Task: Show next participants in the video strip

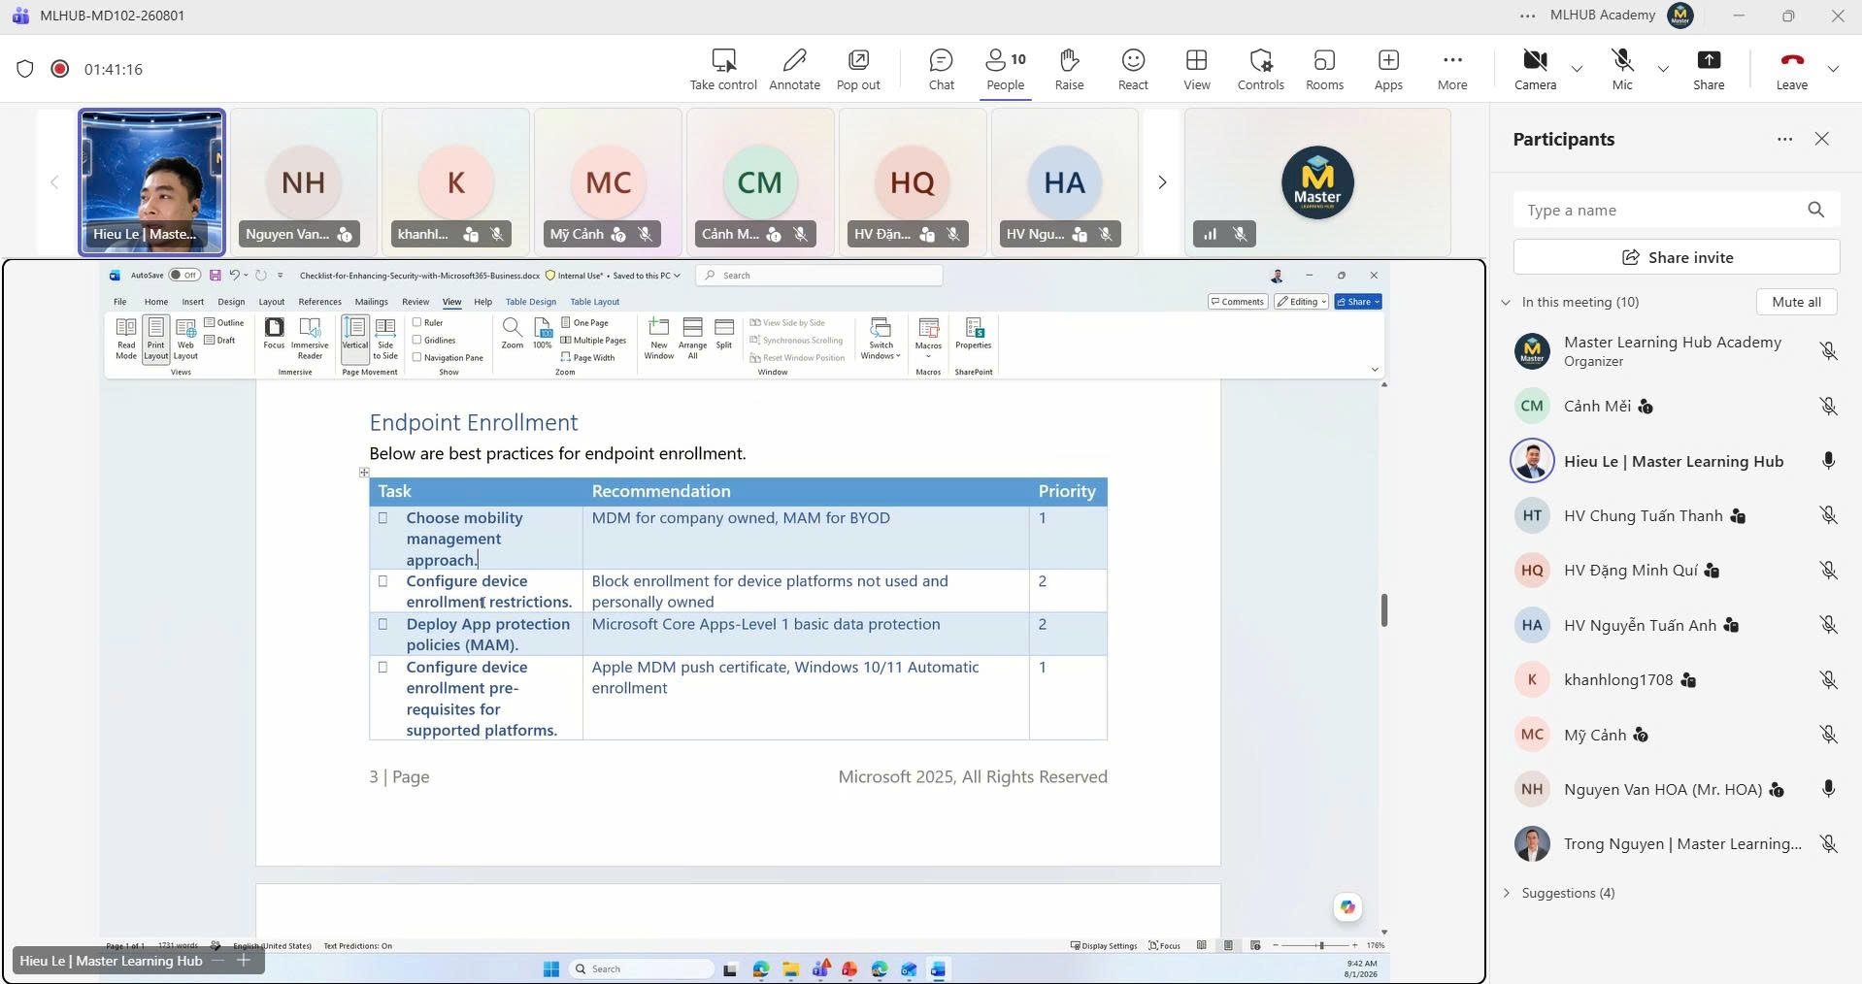Action: coord(1161,182)
